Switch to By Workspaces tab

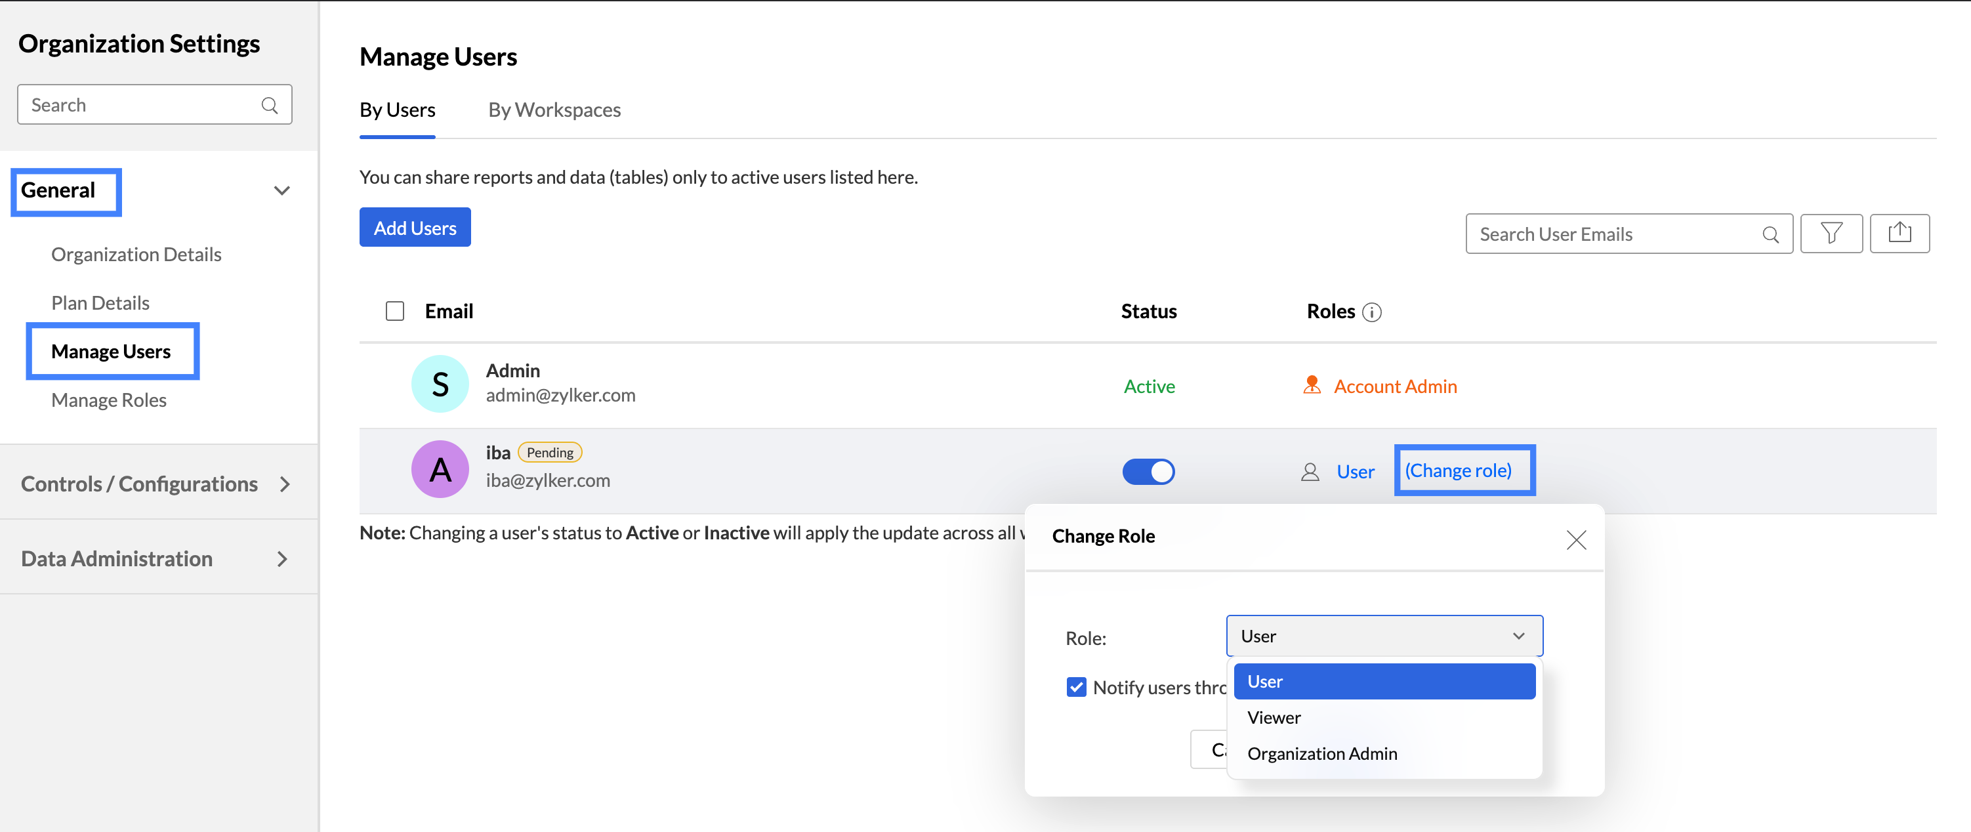point(554,110)
